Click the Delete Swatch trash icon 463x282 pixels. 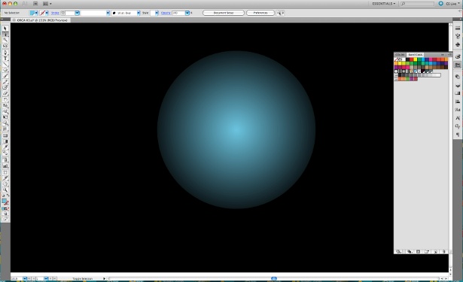coord(444,252)
